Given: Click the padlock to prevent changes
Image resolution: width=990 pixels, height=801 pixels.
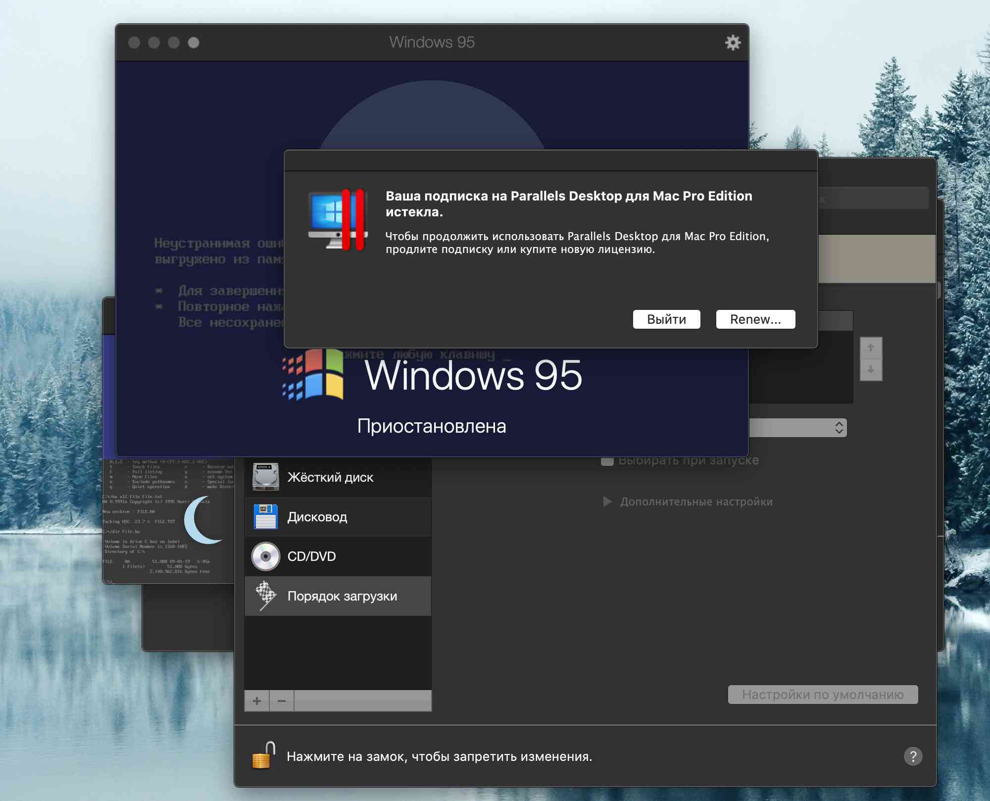Looking at the screenshot, I should point(263,756).
